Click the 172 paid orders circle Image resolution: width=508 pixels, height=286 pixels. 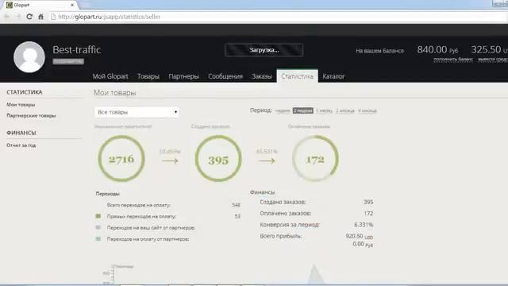point(315,159)
